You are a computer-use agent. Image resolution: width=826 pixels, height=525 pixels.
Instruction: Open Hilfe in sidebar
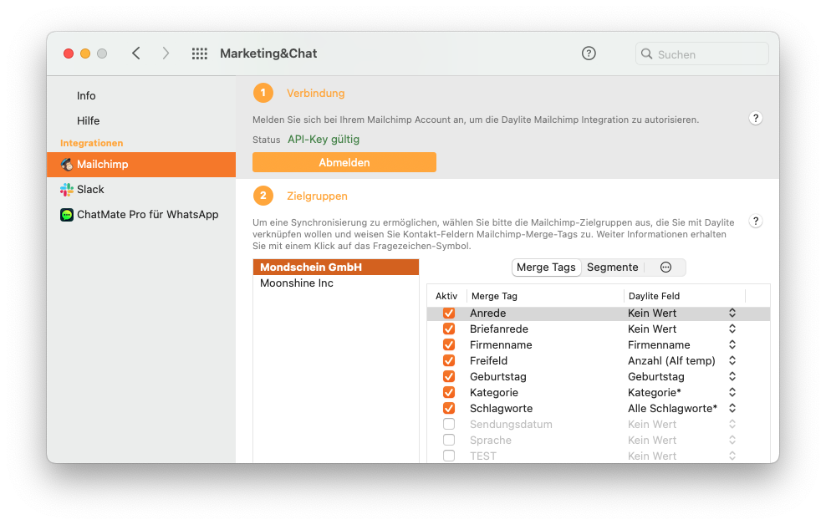[88, 121]
